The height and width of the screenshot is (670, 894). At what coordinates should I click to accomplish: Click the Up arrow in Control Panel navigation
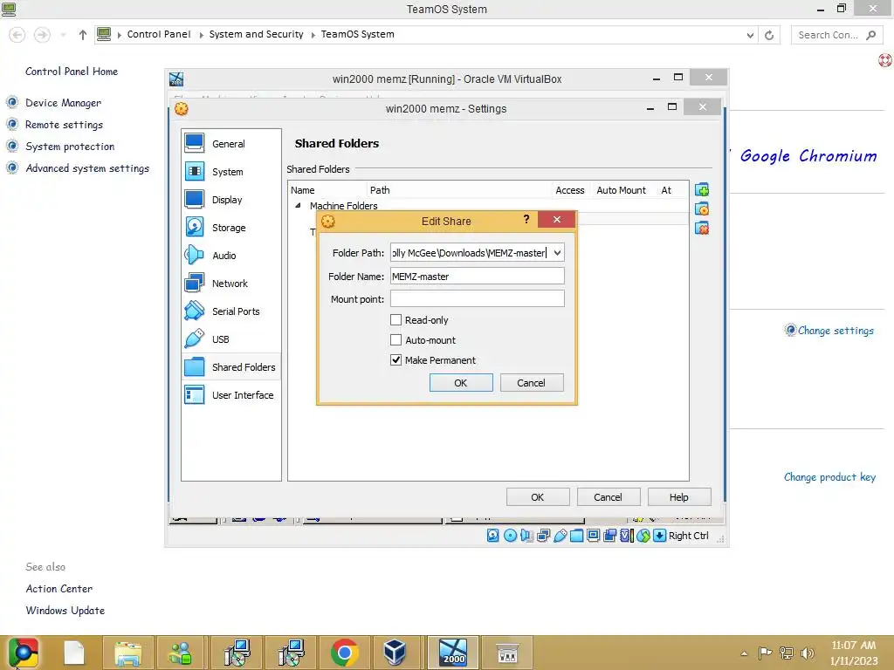[83, 35]
